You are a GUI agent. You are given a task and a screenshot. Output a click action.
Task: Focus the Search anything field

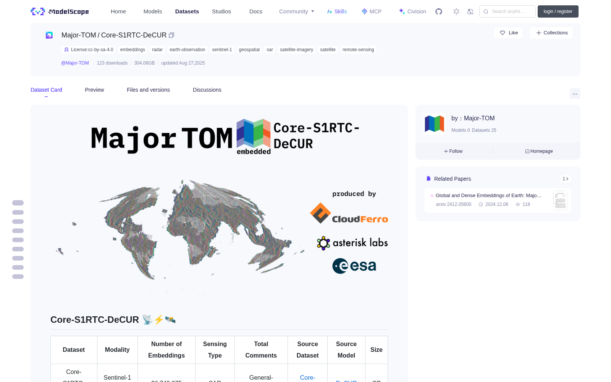coord(508,11)
